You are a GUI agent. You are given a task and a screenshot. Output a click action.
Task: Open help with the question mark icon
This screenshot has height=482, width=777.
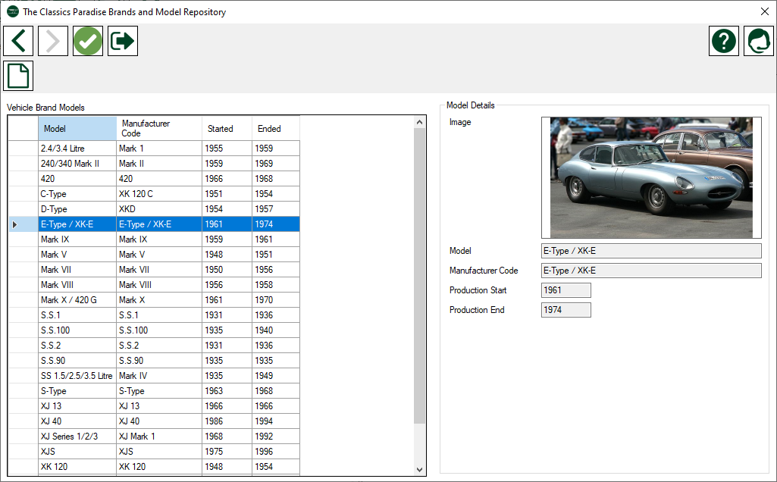723,41
